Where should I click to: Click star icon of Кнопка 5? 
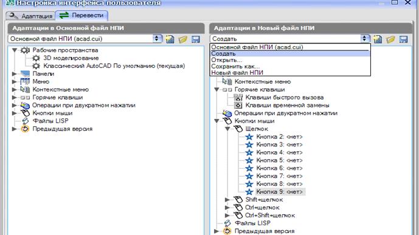point(249,160)
